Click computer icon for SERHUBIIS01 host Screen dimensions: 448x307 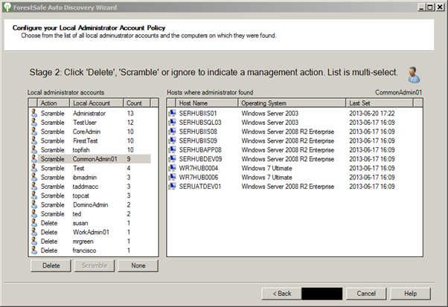pyautogui.click(x=173, y=113)
